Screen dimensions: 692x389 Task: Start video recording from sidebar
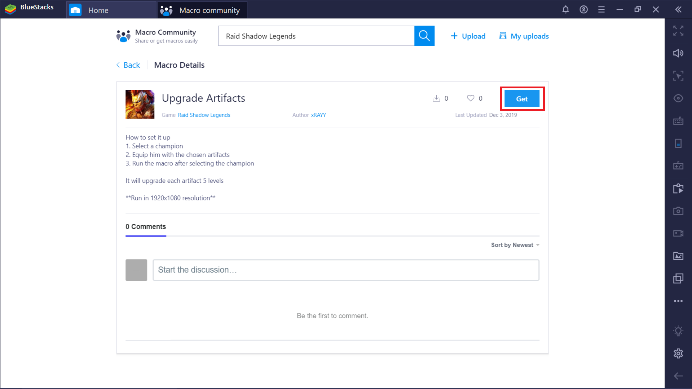pyautogui.click(x=678, y=233)
